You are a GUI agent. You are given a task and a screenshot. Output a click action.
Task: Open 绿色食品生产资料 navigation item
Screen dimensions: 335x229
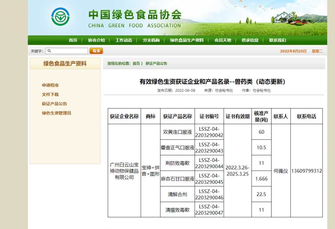tap(187, 40)
